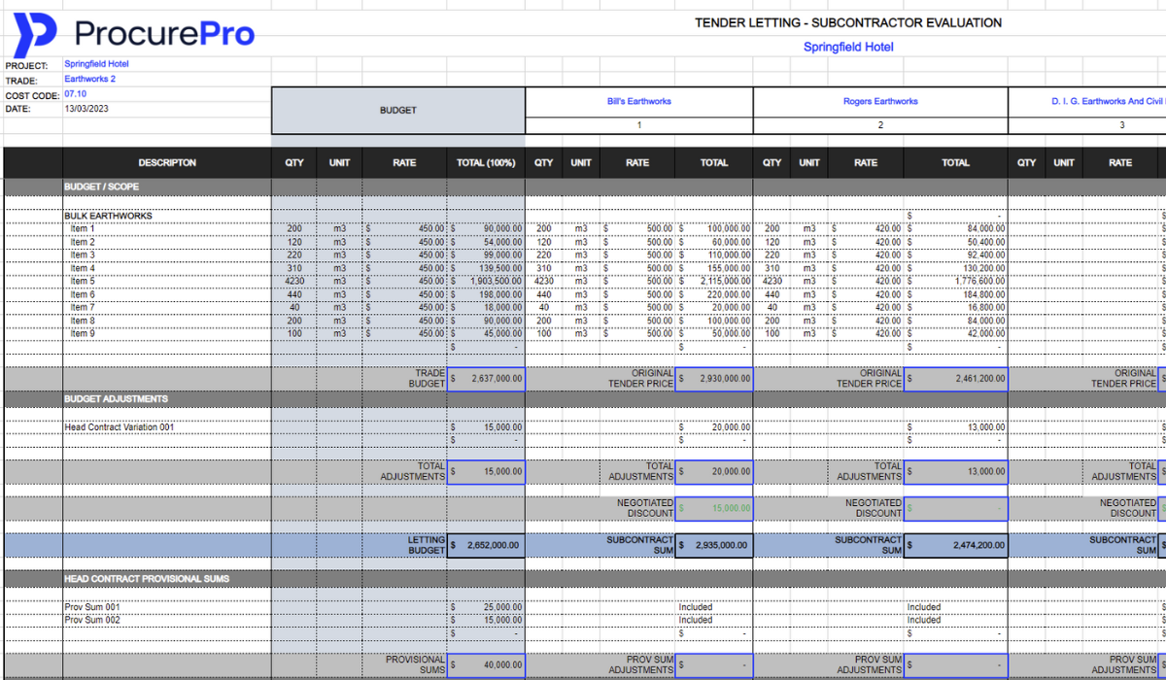Select the BUDGET column header
The image size is (1166, 680).
click(x=397, y=110)
